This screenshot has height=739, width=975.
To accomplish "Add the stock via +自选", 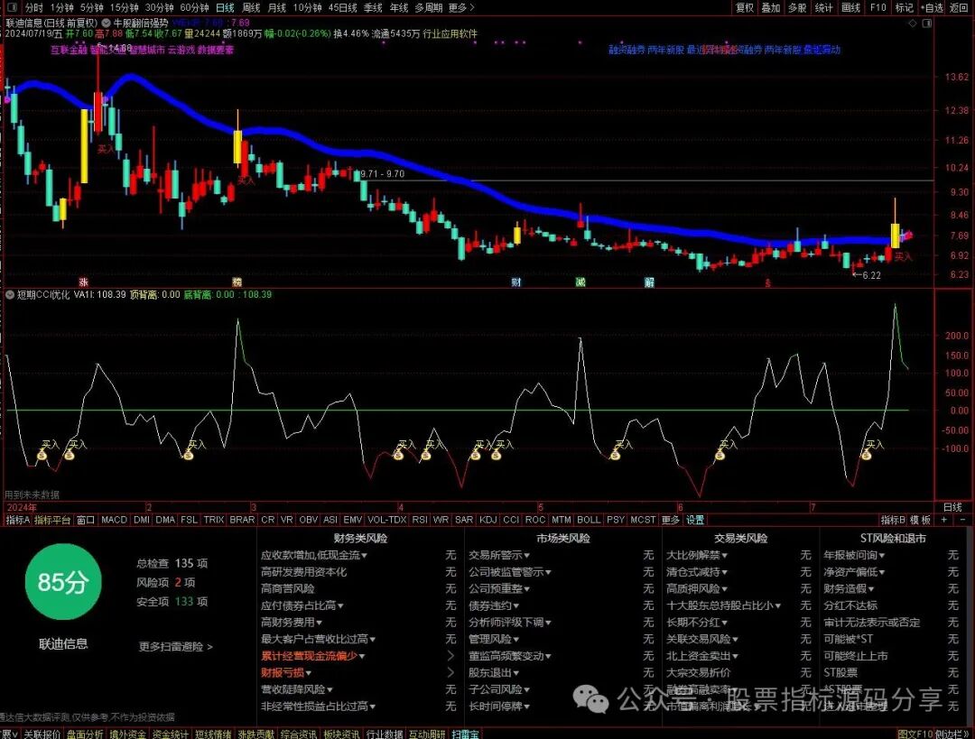I will pos(932,7).
